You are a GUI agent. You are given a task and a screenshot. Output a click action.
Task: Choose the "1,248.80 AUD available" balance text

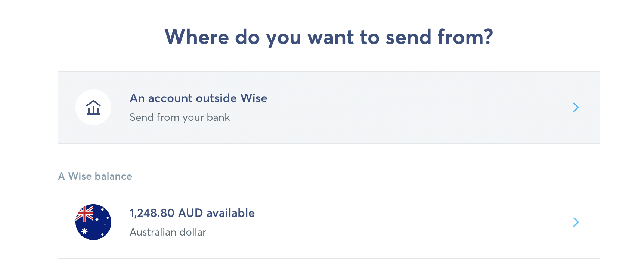pos(192,213)
